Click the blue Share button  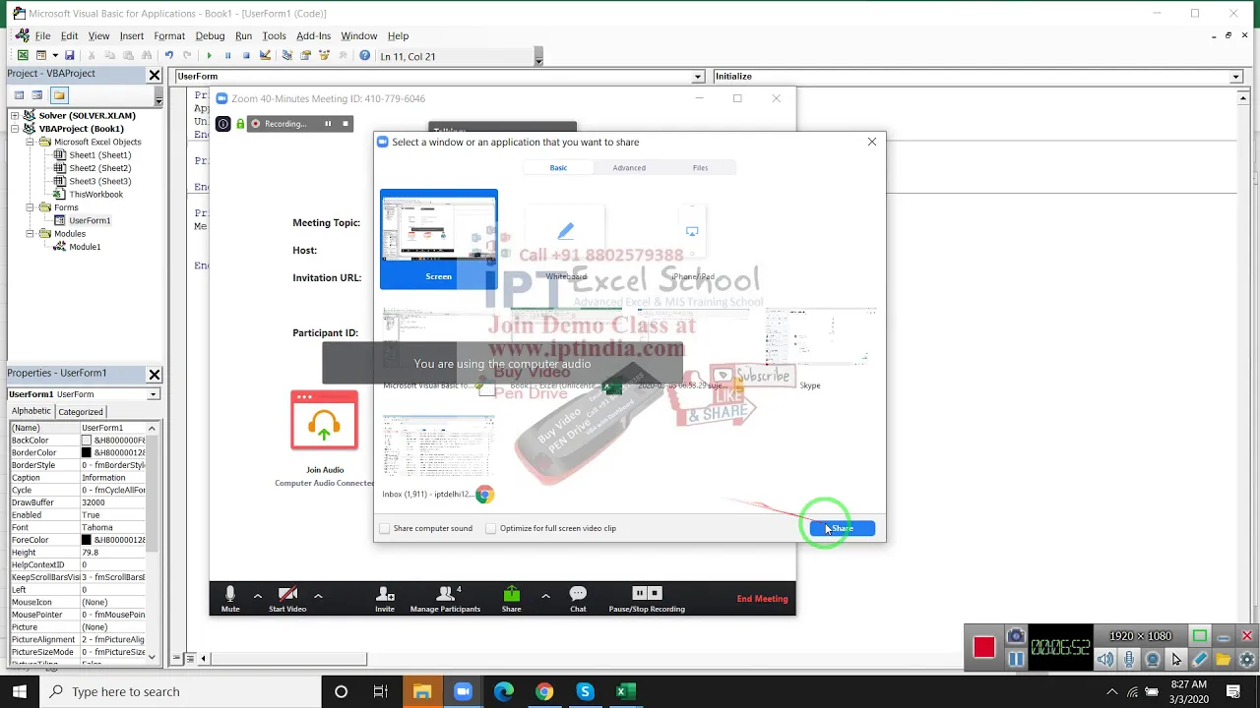click(x=842, y=529)
